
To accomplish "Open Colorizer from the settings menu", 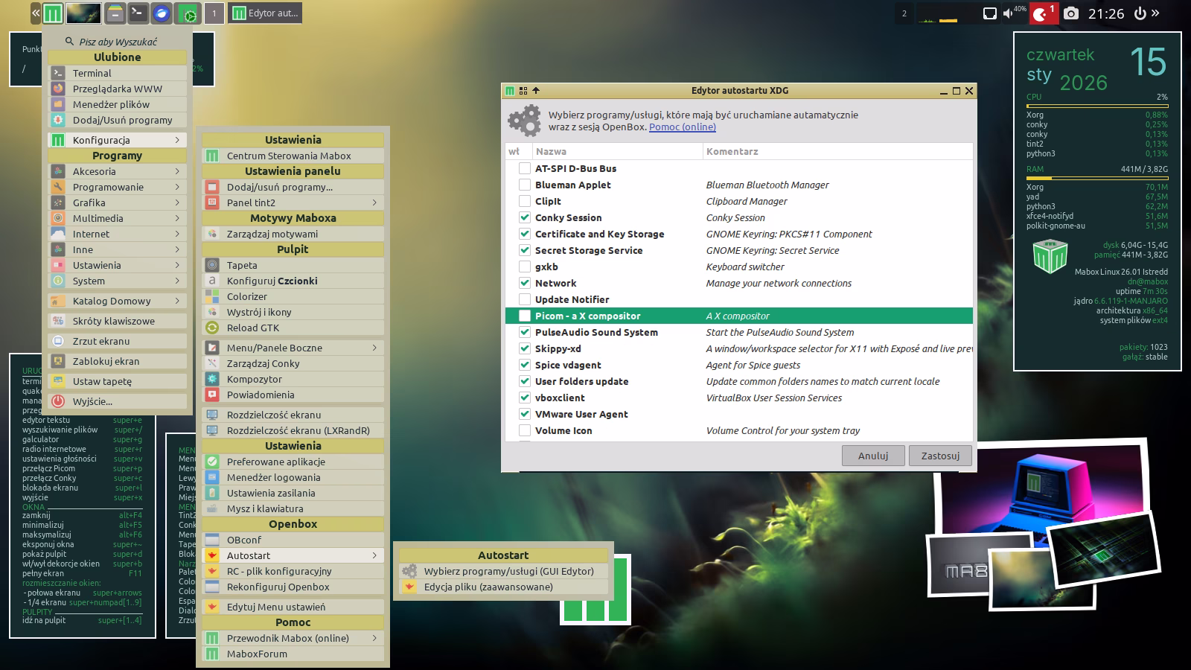I will tap(246, 296).
